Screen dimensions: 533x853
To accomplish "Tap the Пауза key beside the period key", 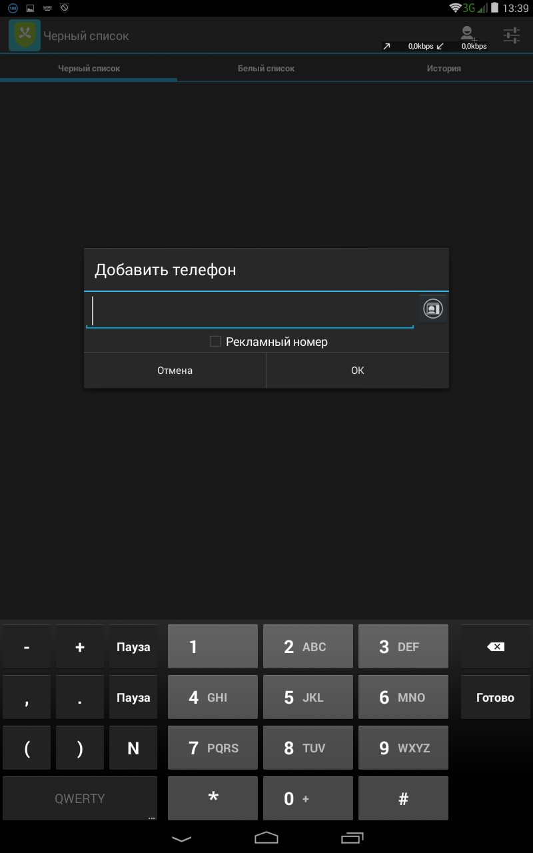I will point(133,697).
